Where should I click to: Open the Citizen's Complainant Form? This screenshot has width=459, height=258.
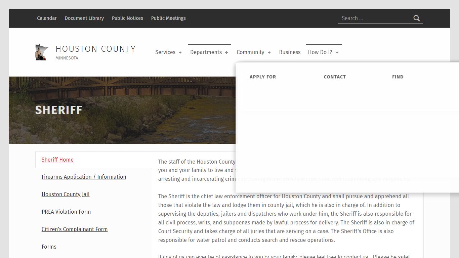[x=75, y=229]
